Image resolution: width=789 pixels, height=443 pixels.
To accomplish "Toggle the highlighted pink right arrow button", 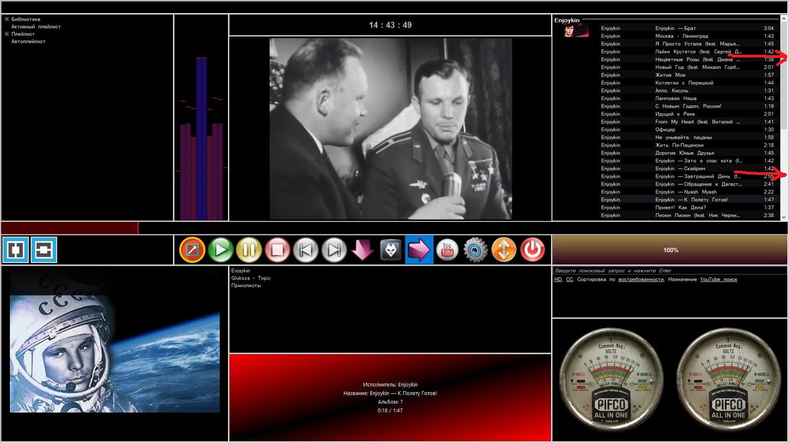I will coord(419,250).
